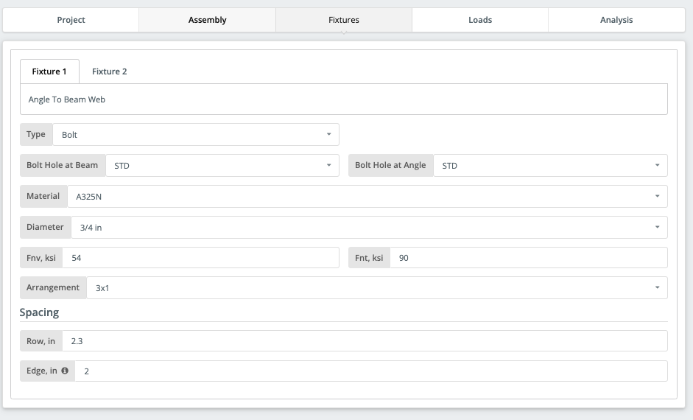Select the Fixture 2 tab

(109, 71)
